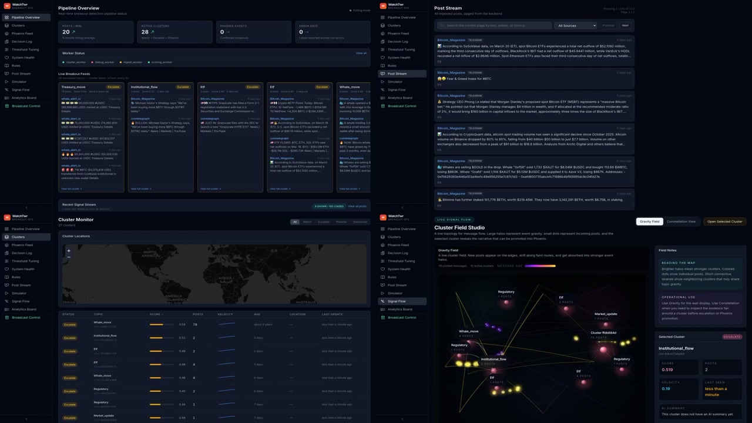Click the Active Clusters stat card

[175, 32]
